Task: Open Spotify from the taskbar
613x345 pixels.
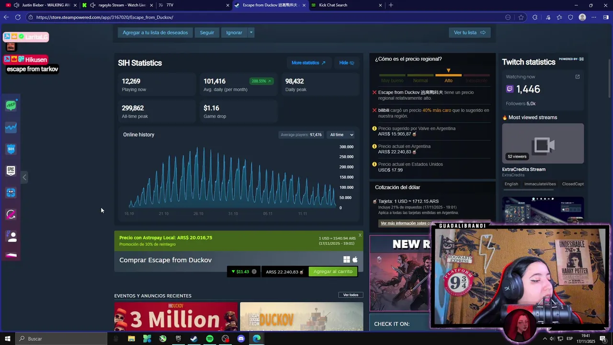Action: 210,339
